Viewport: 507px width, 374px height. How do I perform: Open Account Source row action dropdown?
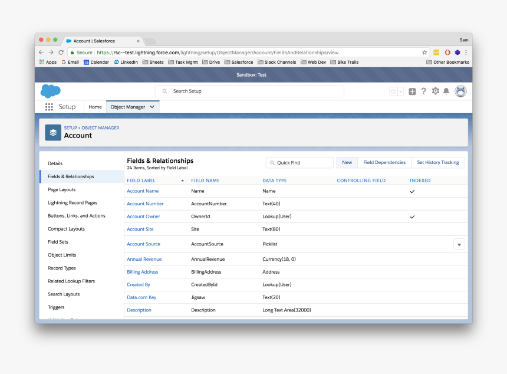(459, 245)
